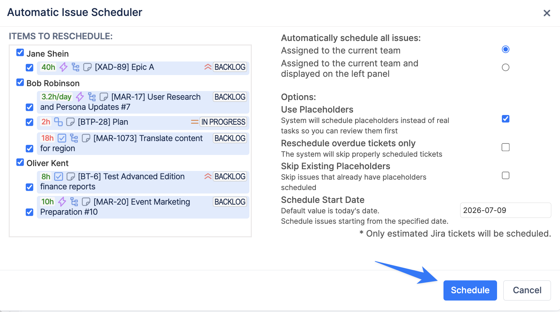This screenshot has width=560, height=312.
Task: Click the blue Schedule button
Action: (x=470, y=290)
